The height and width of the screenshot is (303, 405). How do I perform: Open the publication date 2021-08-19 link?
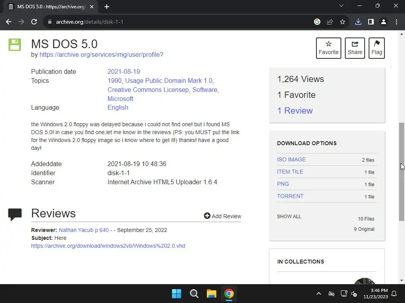tap(124, 72)
